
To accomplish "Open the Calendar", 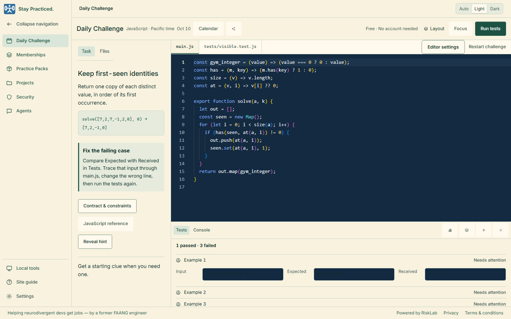I will coord(208,29).
